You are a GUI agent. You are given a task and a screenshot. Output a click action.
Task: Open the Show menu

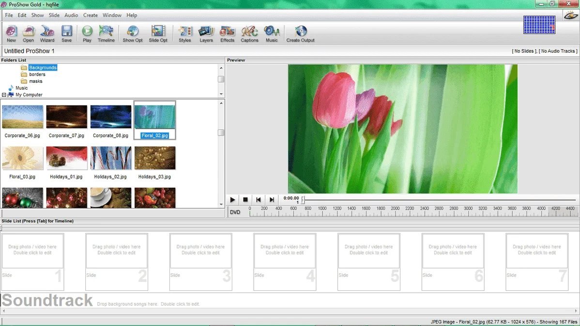click(37, 15)
